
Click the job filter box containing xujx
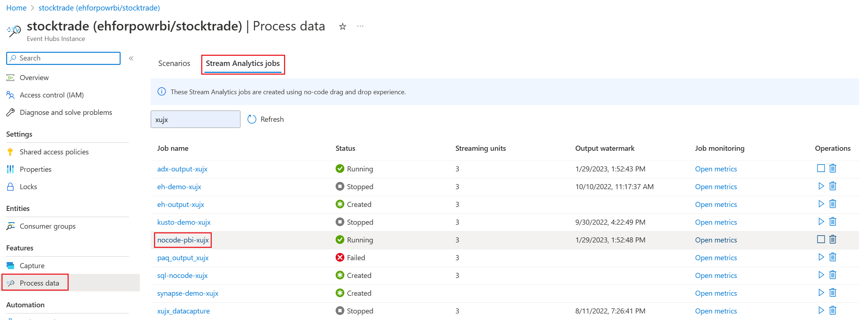[x=195, y=119]
